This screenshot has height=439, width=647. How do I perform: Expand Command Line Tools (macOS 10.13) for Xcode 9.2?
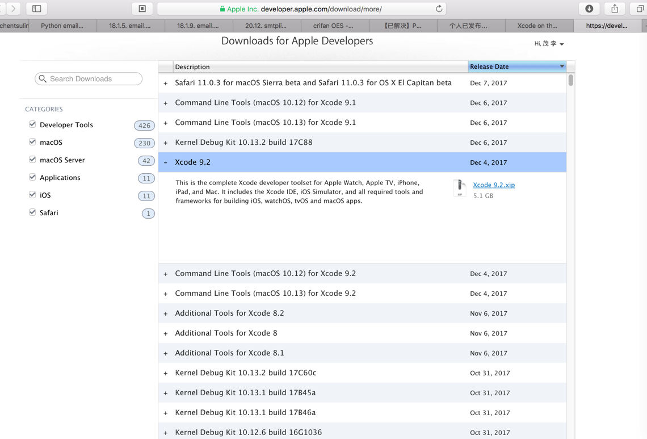tap(166, 294)
